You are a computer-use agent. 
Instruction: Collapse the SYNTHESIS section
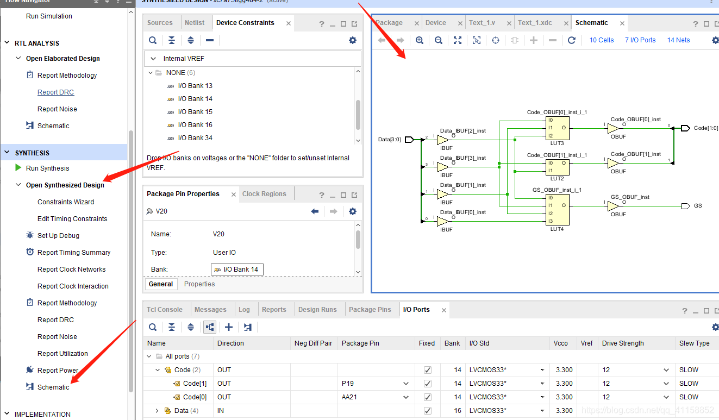tap(7, 153)
